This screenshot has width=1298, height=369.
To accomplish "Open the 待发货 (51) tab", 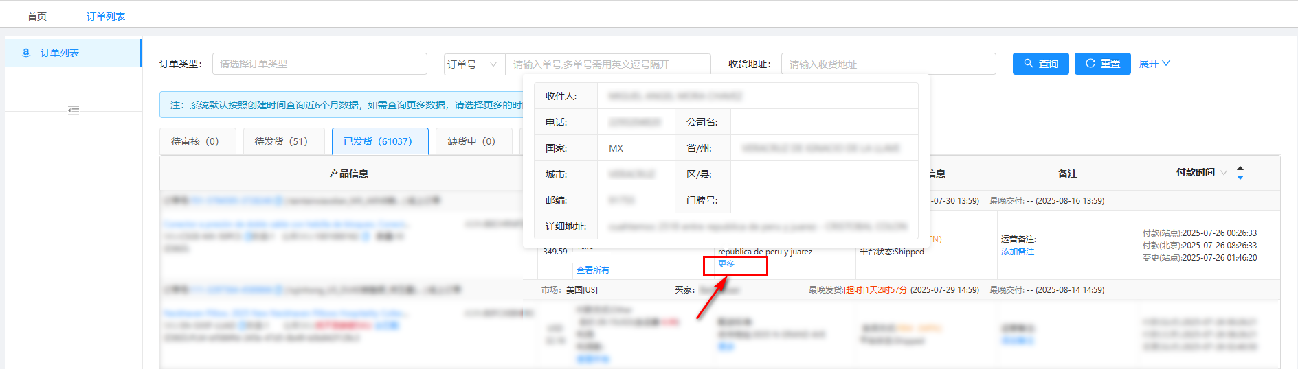I will pos(281,141).
